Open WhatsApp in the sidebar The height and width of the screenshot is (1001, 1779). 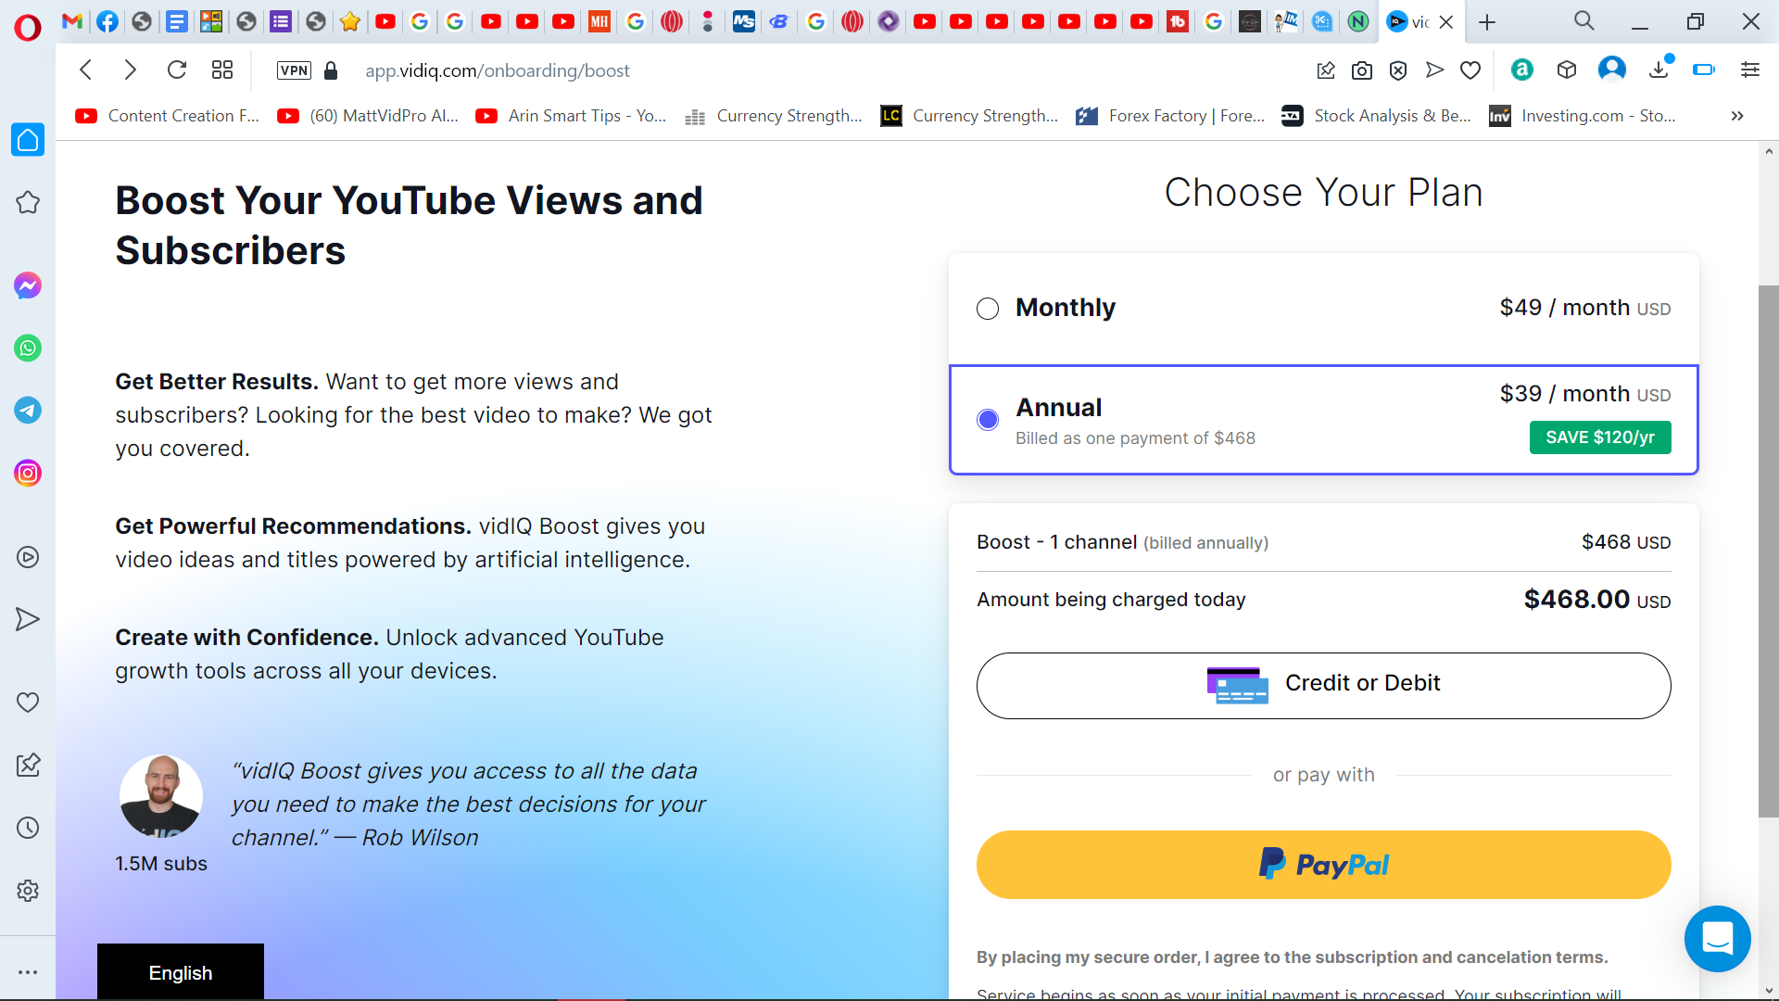(x=28, y=348)
